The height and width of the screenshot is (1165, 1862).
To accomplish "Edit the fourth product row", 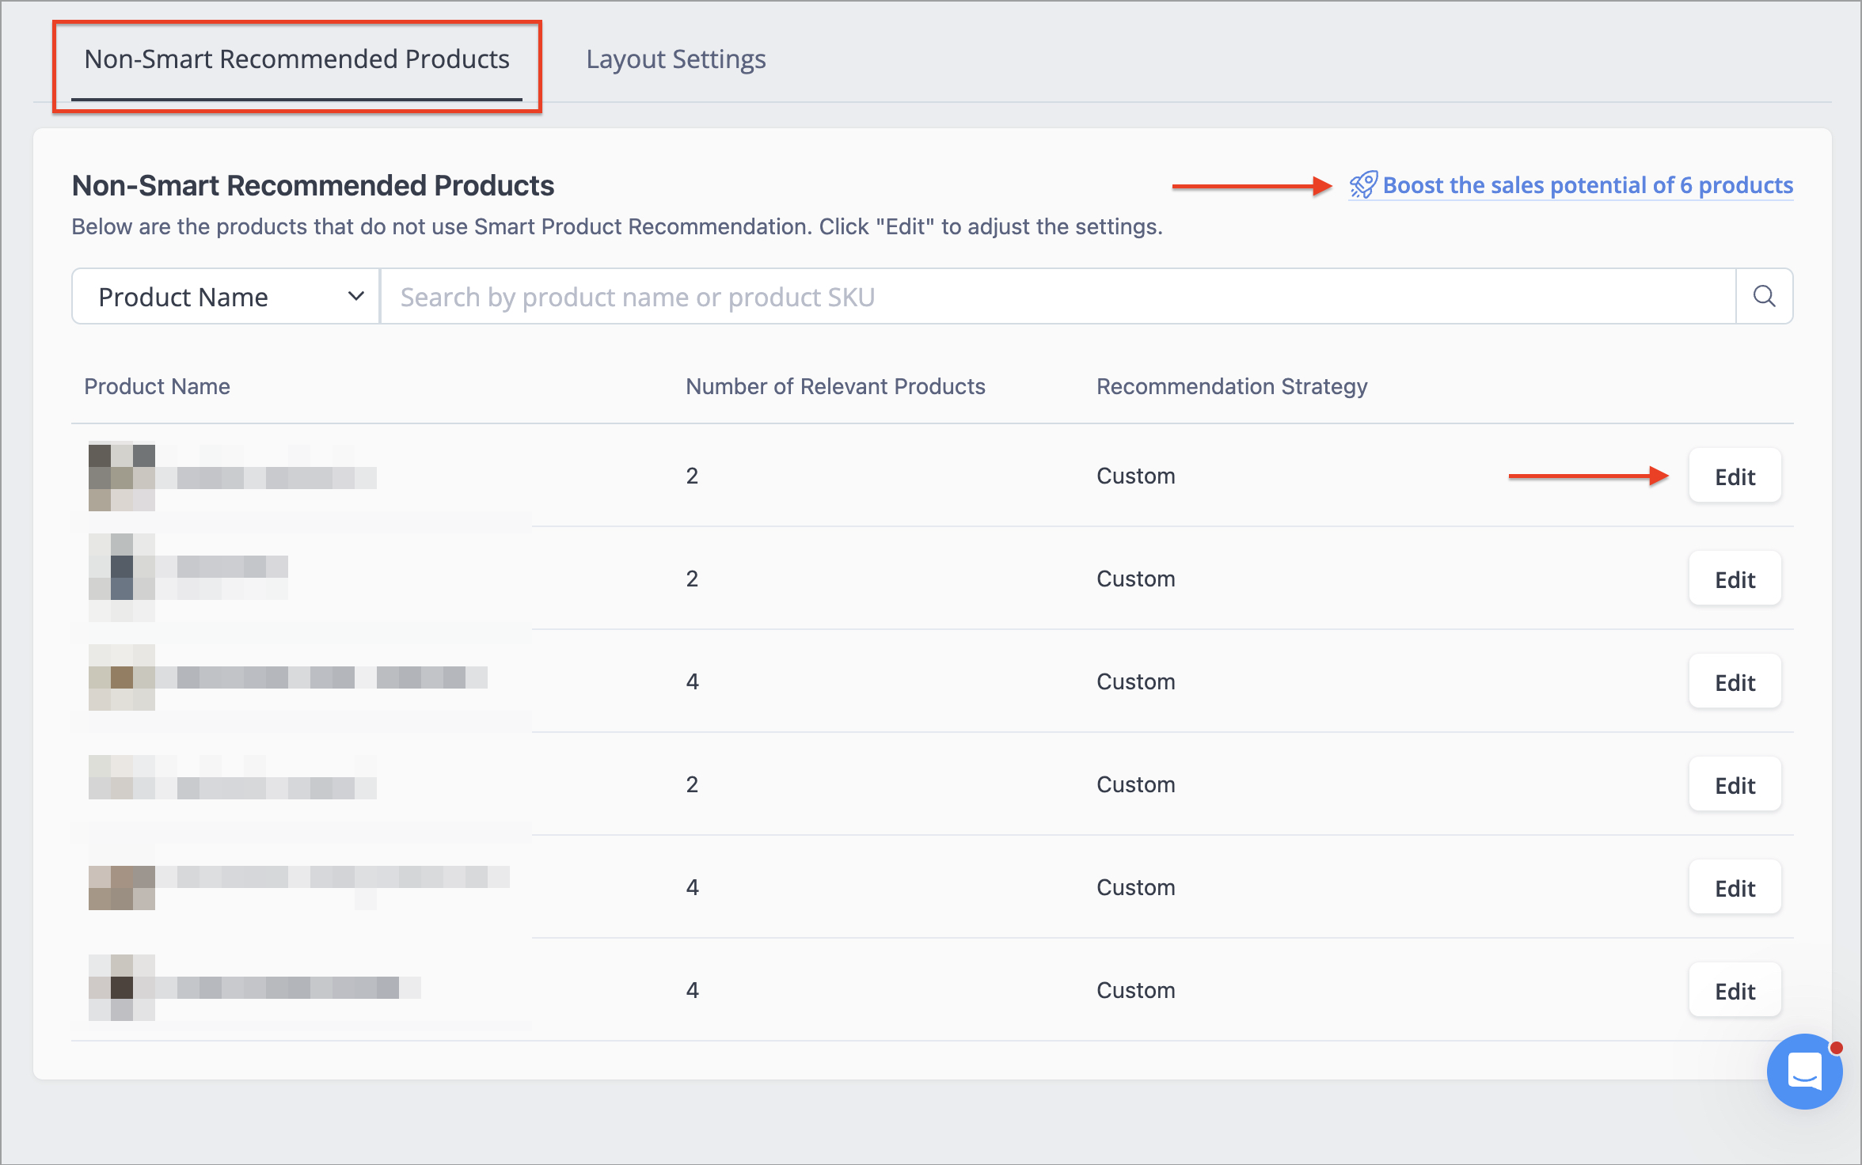I will 1735,785.
